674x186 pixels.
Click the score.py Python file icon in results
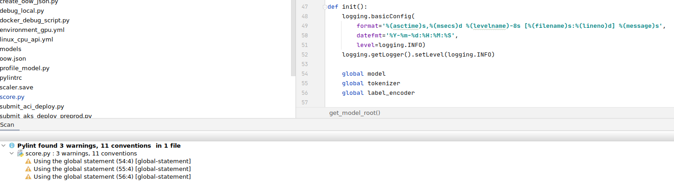click(20, 154)
